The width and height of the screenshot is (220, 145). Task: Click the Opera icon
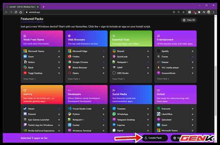(69, 73)
